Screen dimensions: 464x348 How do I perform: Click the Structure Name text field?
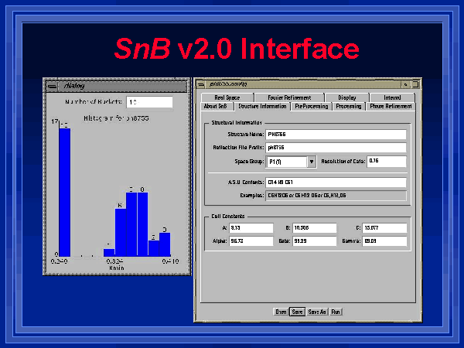(336, 135)
